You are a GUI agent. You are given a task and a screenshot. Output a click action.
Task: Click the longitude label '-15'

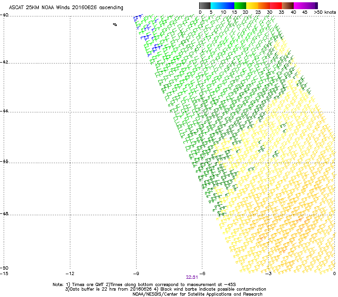pos(4,274)
